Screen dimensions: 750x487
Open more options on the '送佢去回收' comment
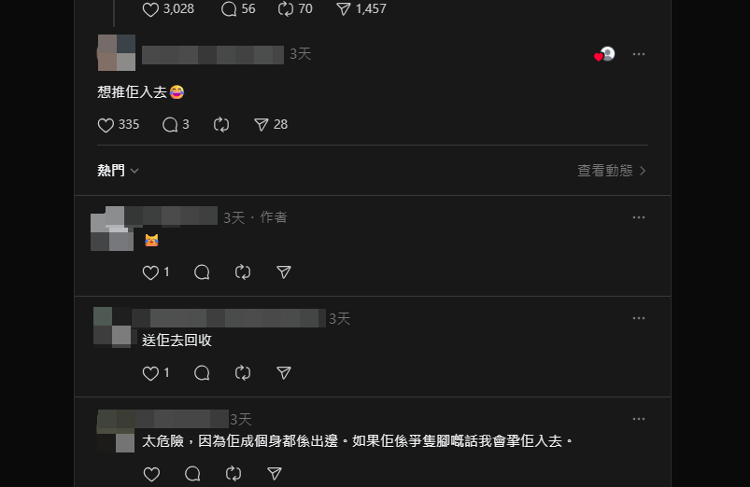[x=639, y=318]
